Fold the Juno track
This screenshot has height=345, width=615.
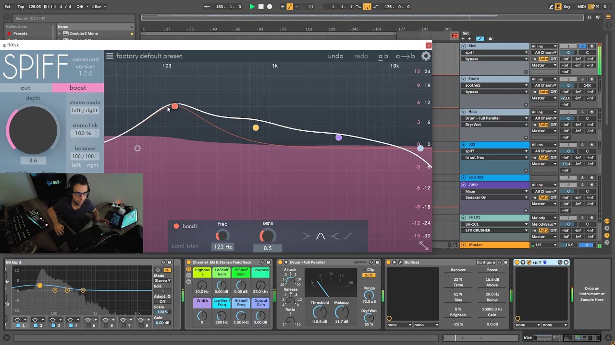click(x=463, y=184)
